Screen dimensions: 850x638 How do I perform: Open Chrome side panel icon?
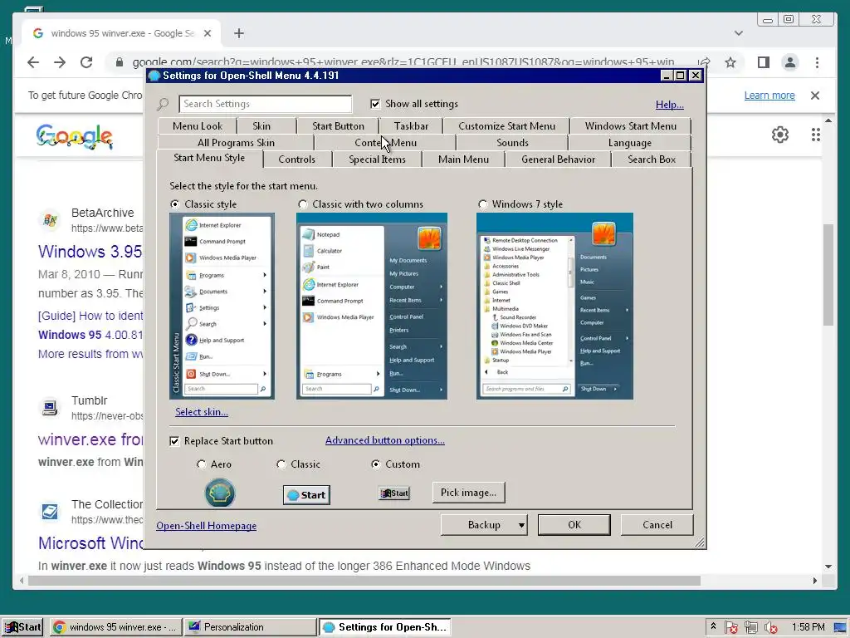pos(764,62)
